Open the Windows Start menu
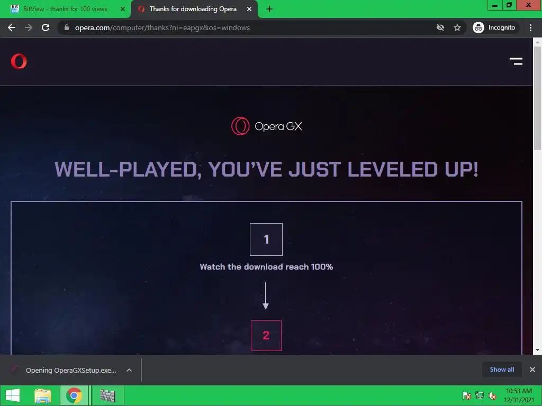 [13, 395]
